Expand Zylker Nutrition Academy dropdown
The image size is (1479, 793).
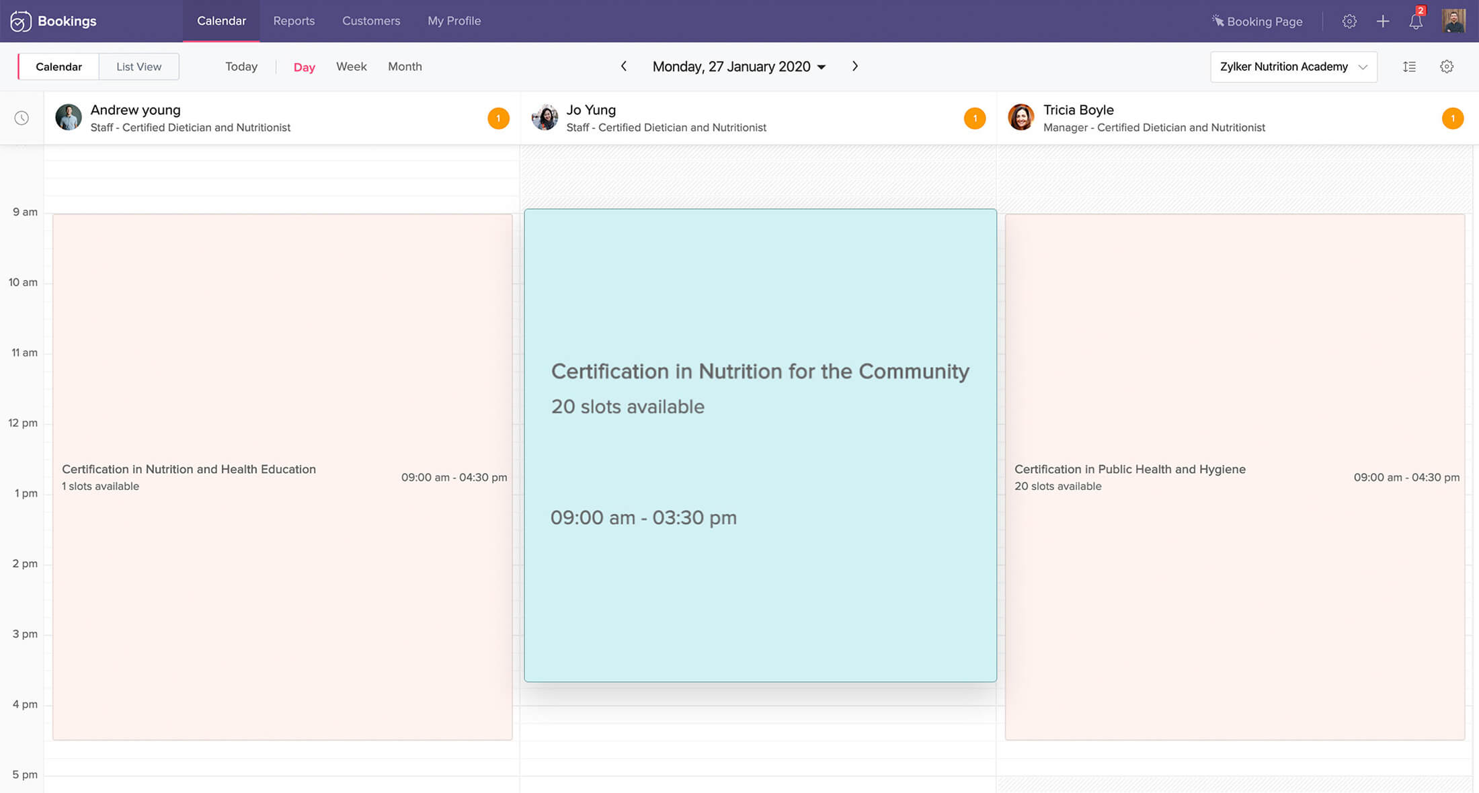pyautogui.click(x=1293, y=67)
